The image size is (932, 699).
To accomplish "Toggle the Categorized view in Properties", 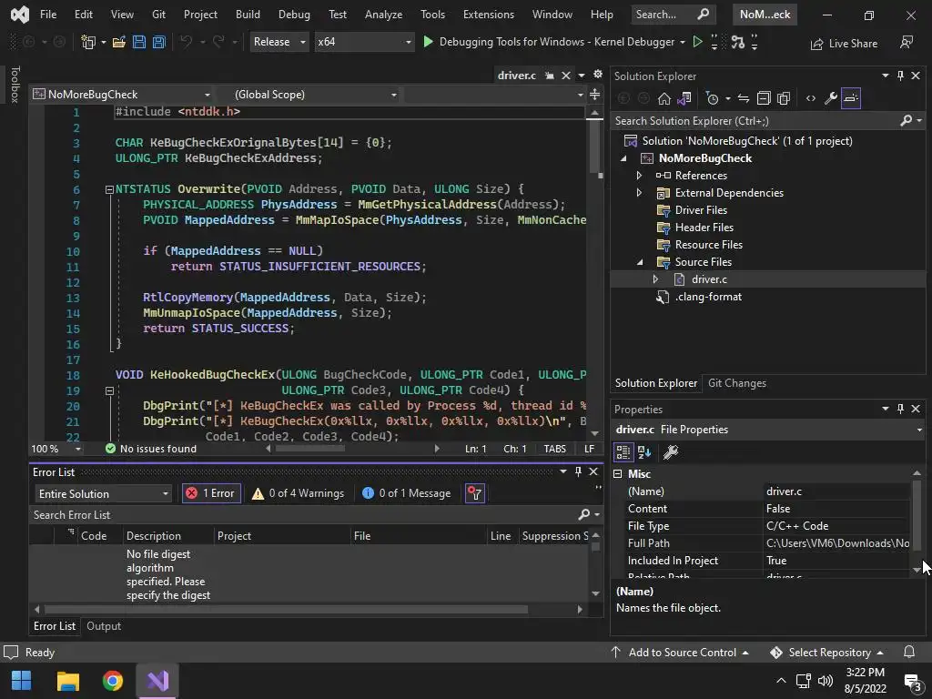I will click(623, 452).
